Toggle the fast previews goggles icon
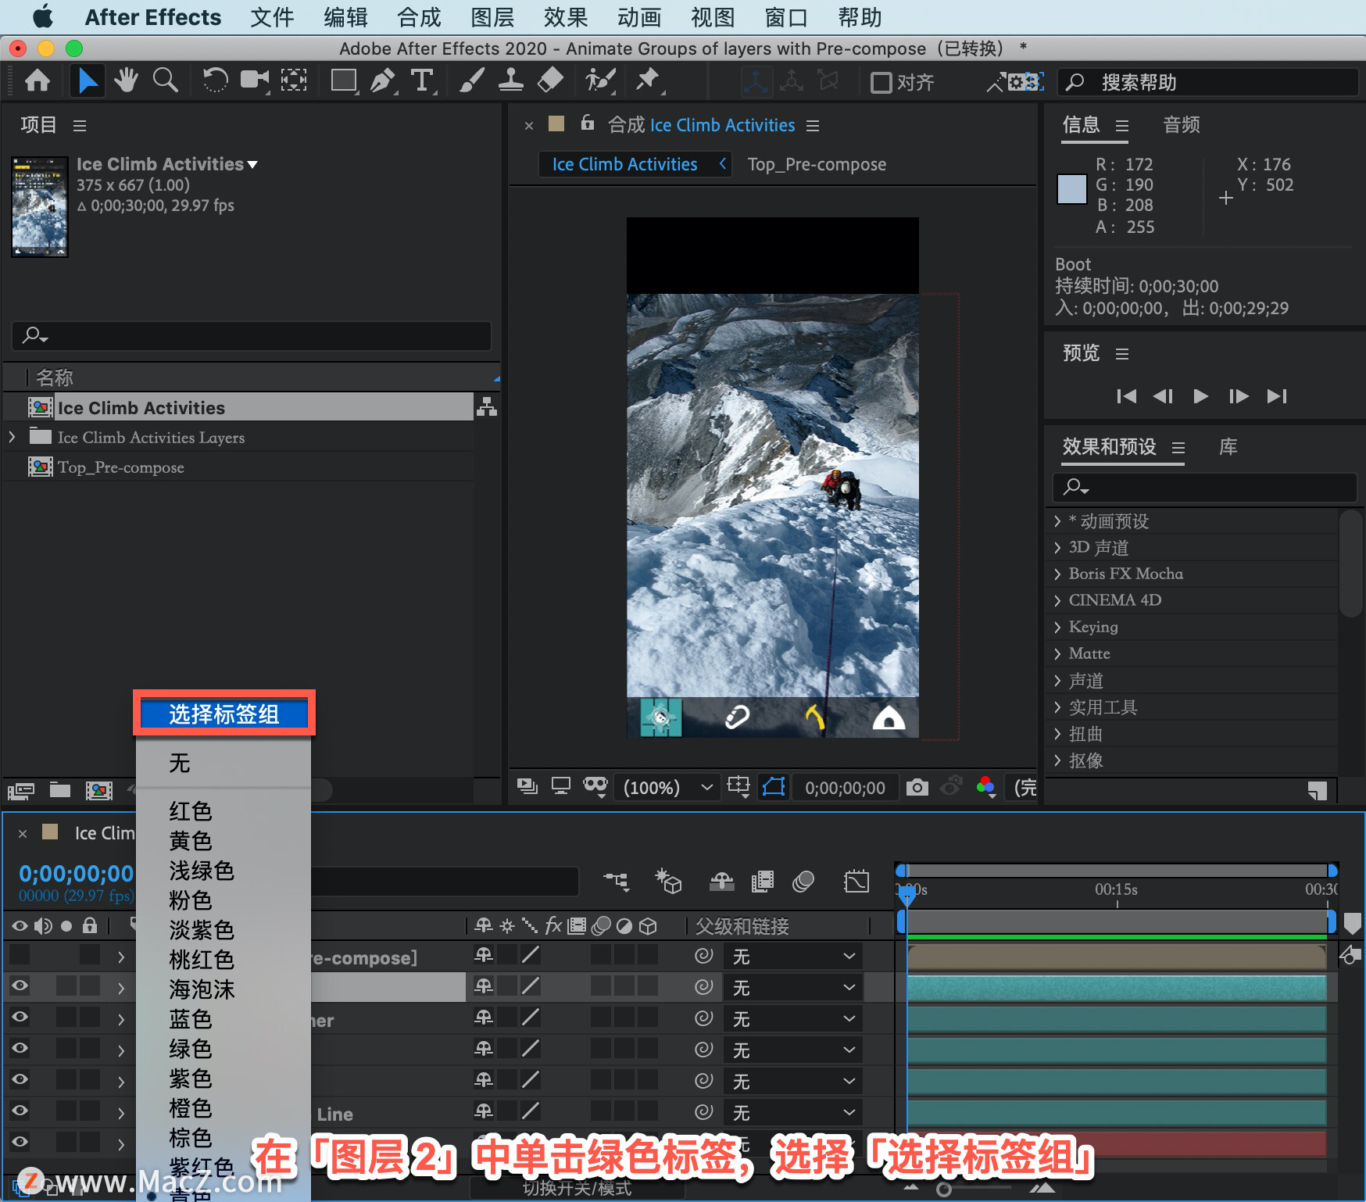Screen dimensions: 1366x1202 pyautogui.click(x=595, y=786)
